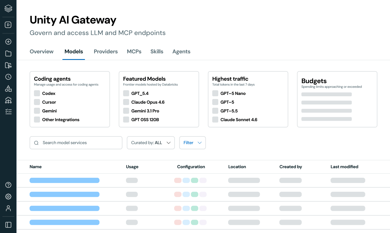The height and width of the screenshot is (233, 390).
Task: Click the Cursor coding agent label
Action: coord(49,102)
